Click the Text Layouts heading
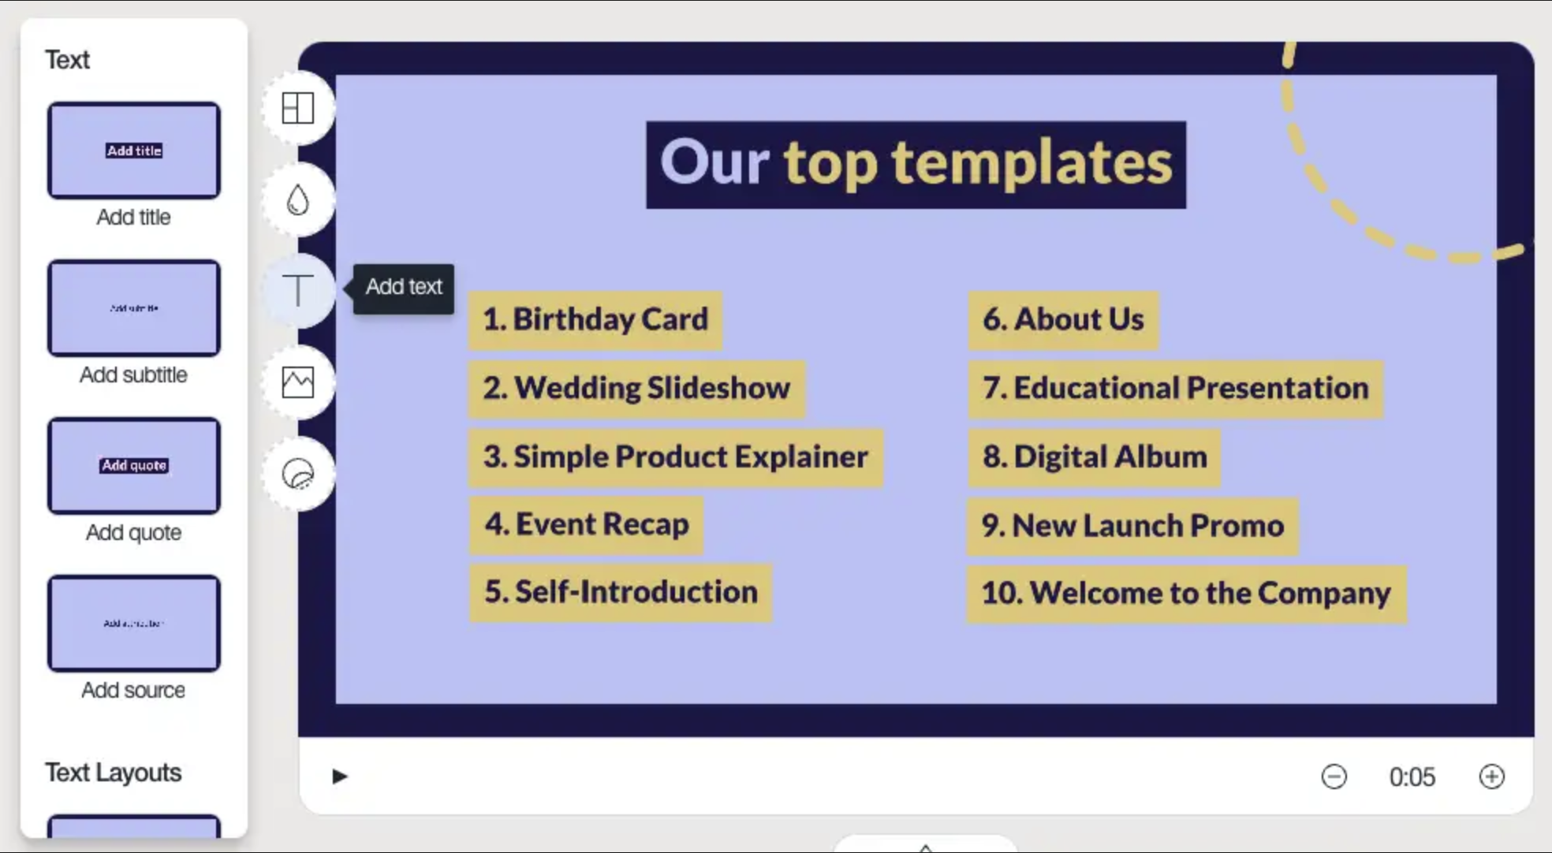1552x853 pixels. tap(113, 773)
